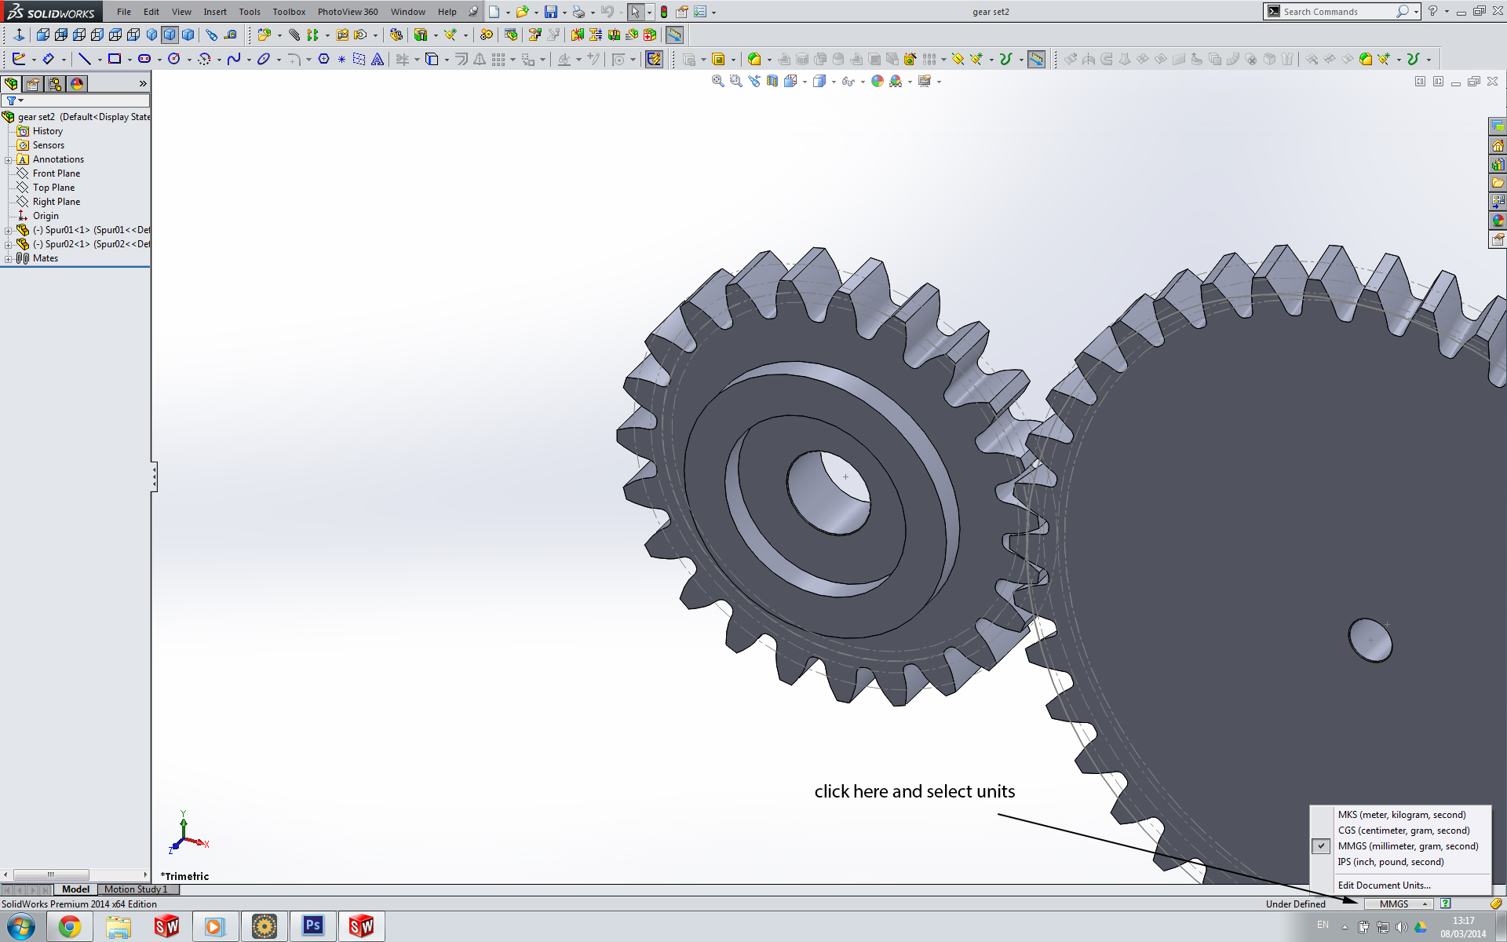The height and width of the screenshot is (942, 1507).
Task: Click the Save icon
Action: tap(551, 12)
